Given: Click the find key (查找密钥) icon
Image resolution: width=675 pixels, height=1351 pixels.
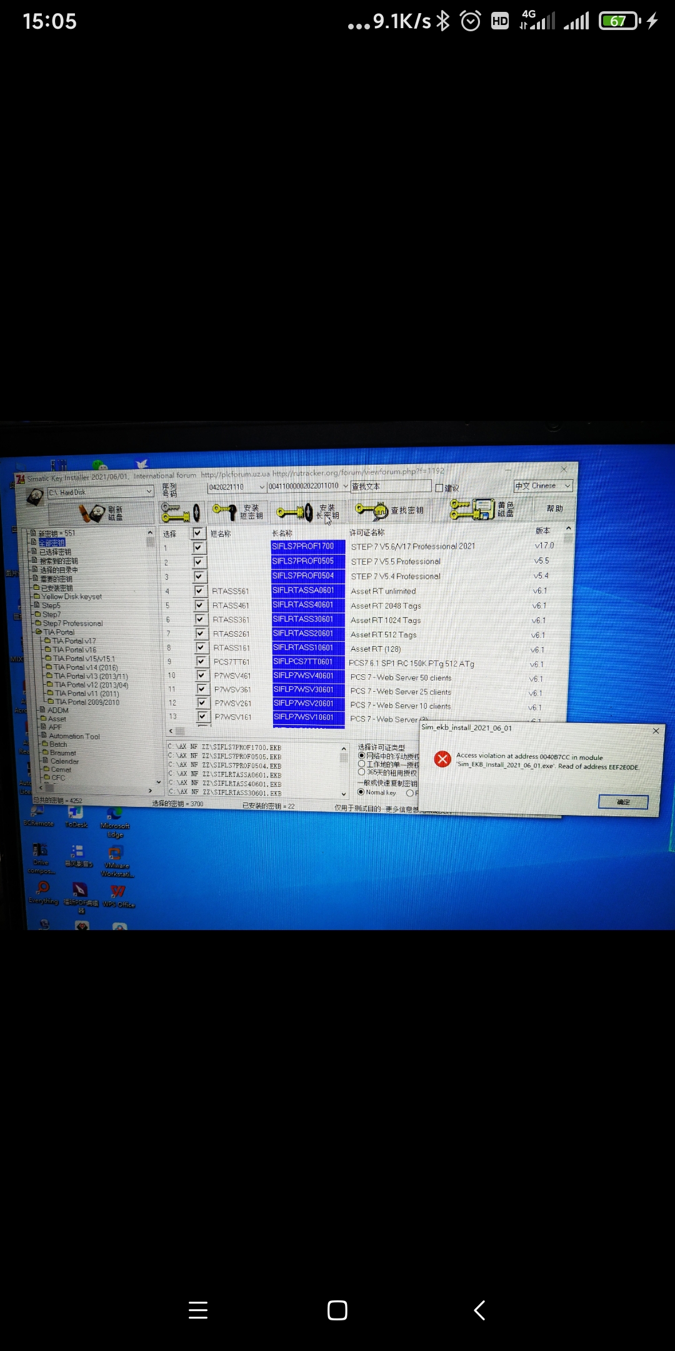Looking at the screenshot, I should (372, 511).
